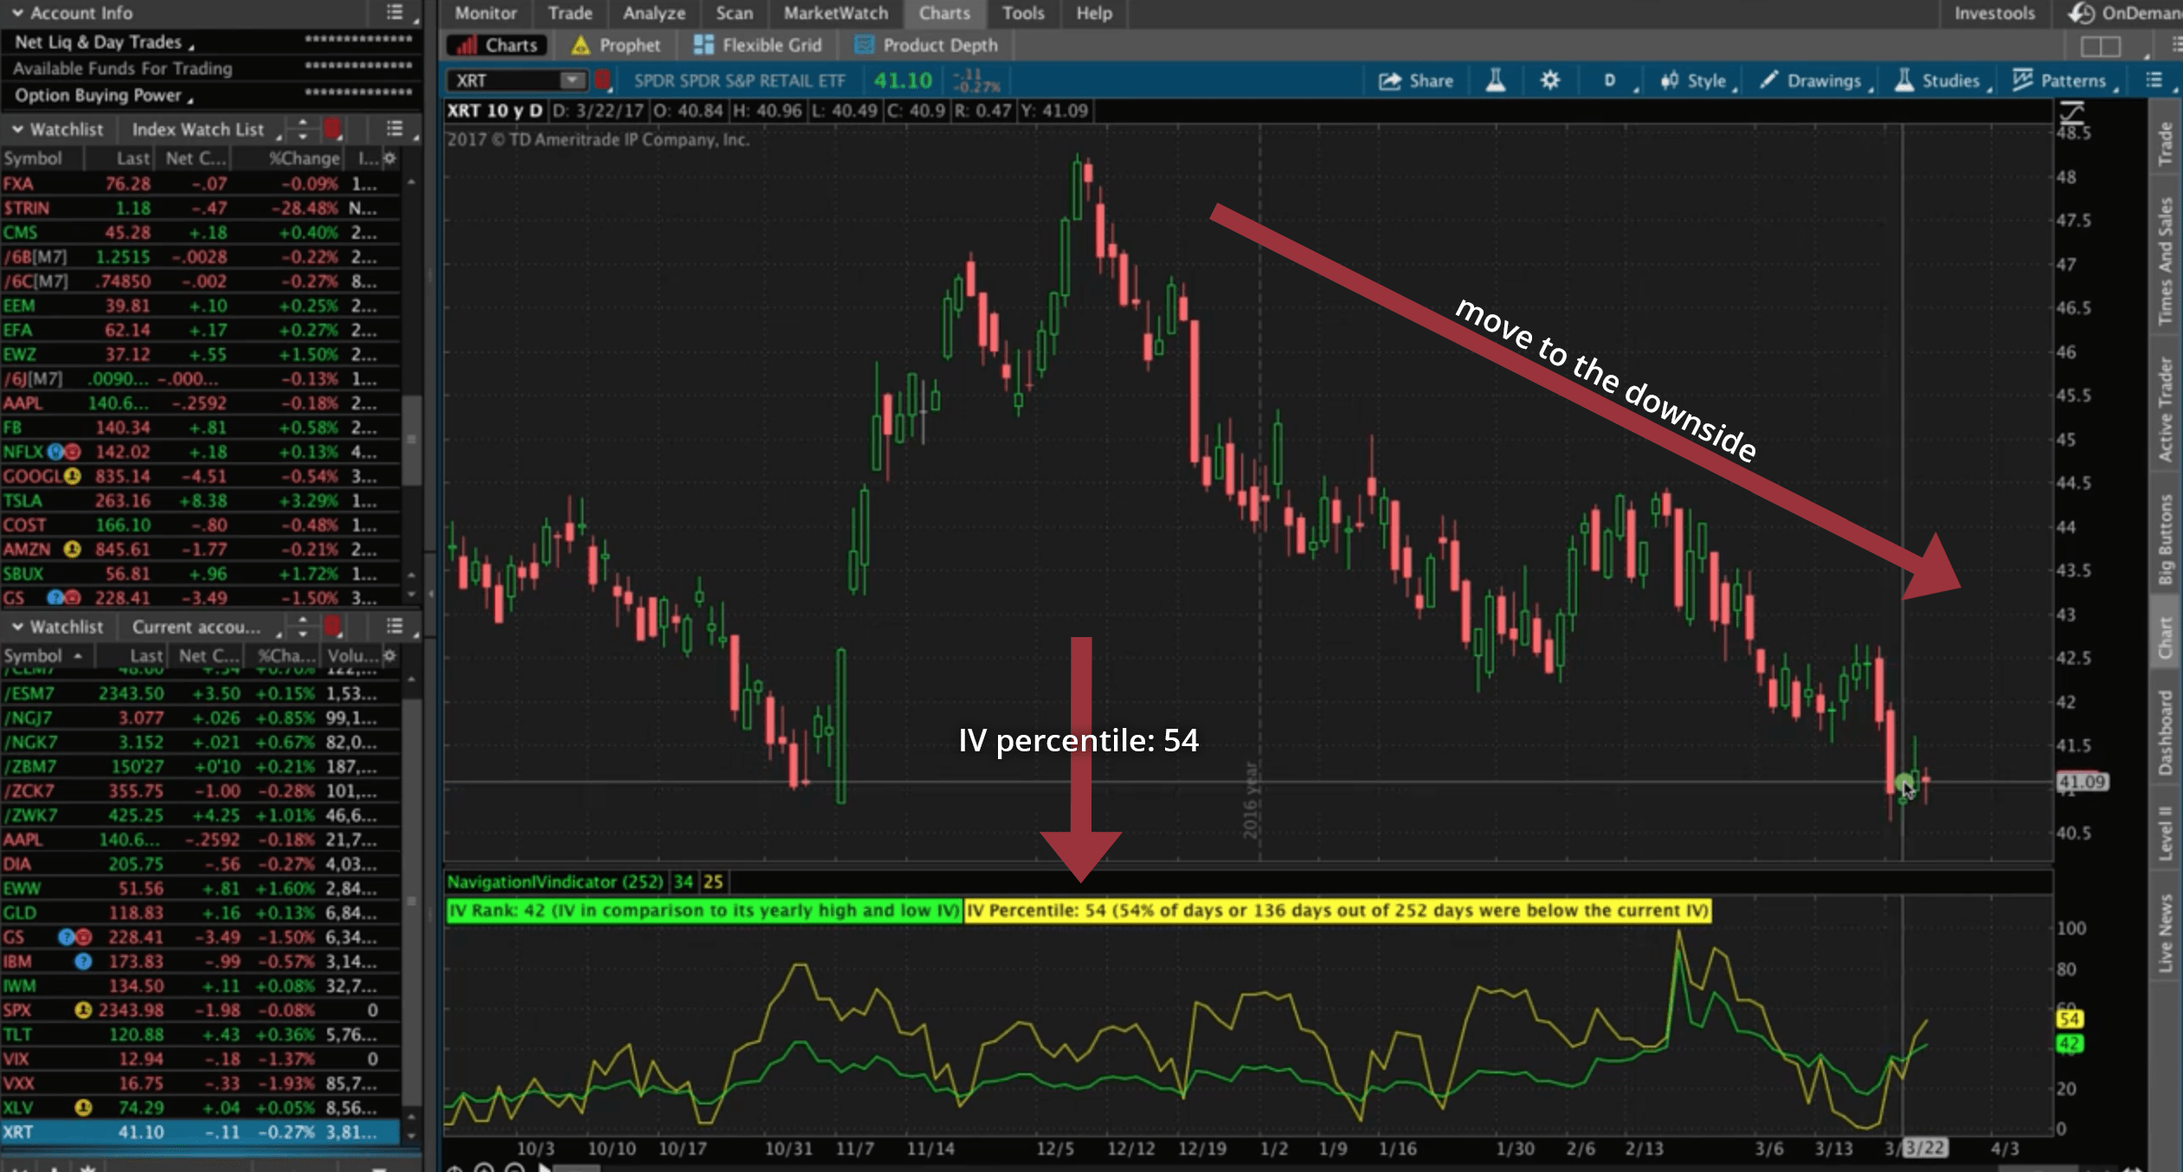Click the NFLX blue info icon
Viewport: 2183px width, 1172px height.
coord(56,452)
